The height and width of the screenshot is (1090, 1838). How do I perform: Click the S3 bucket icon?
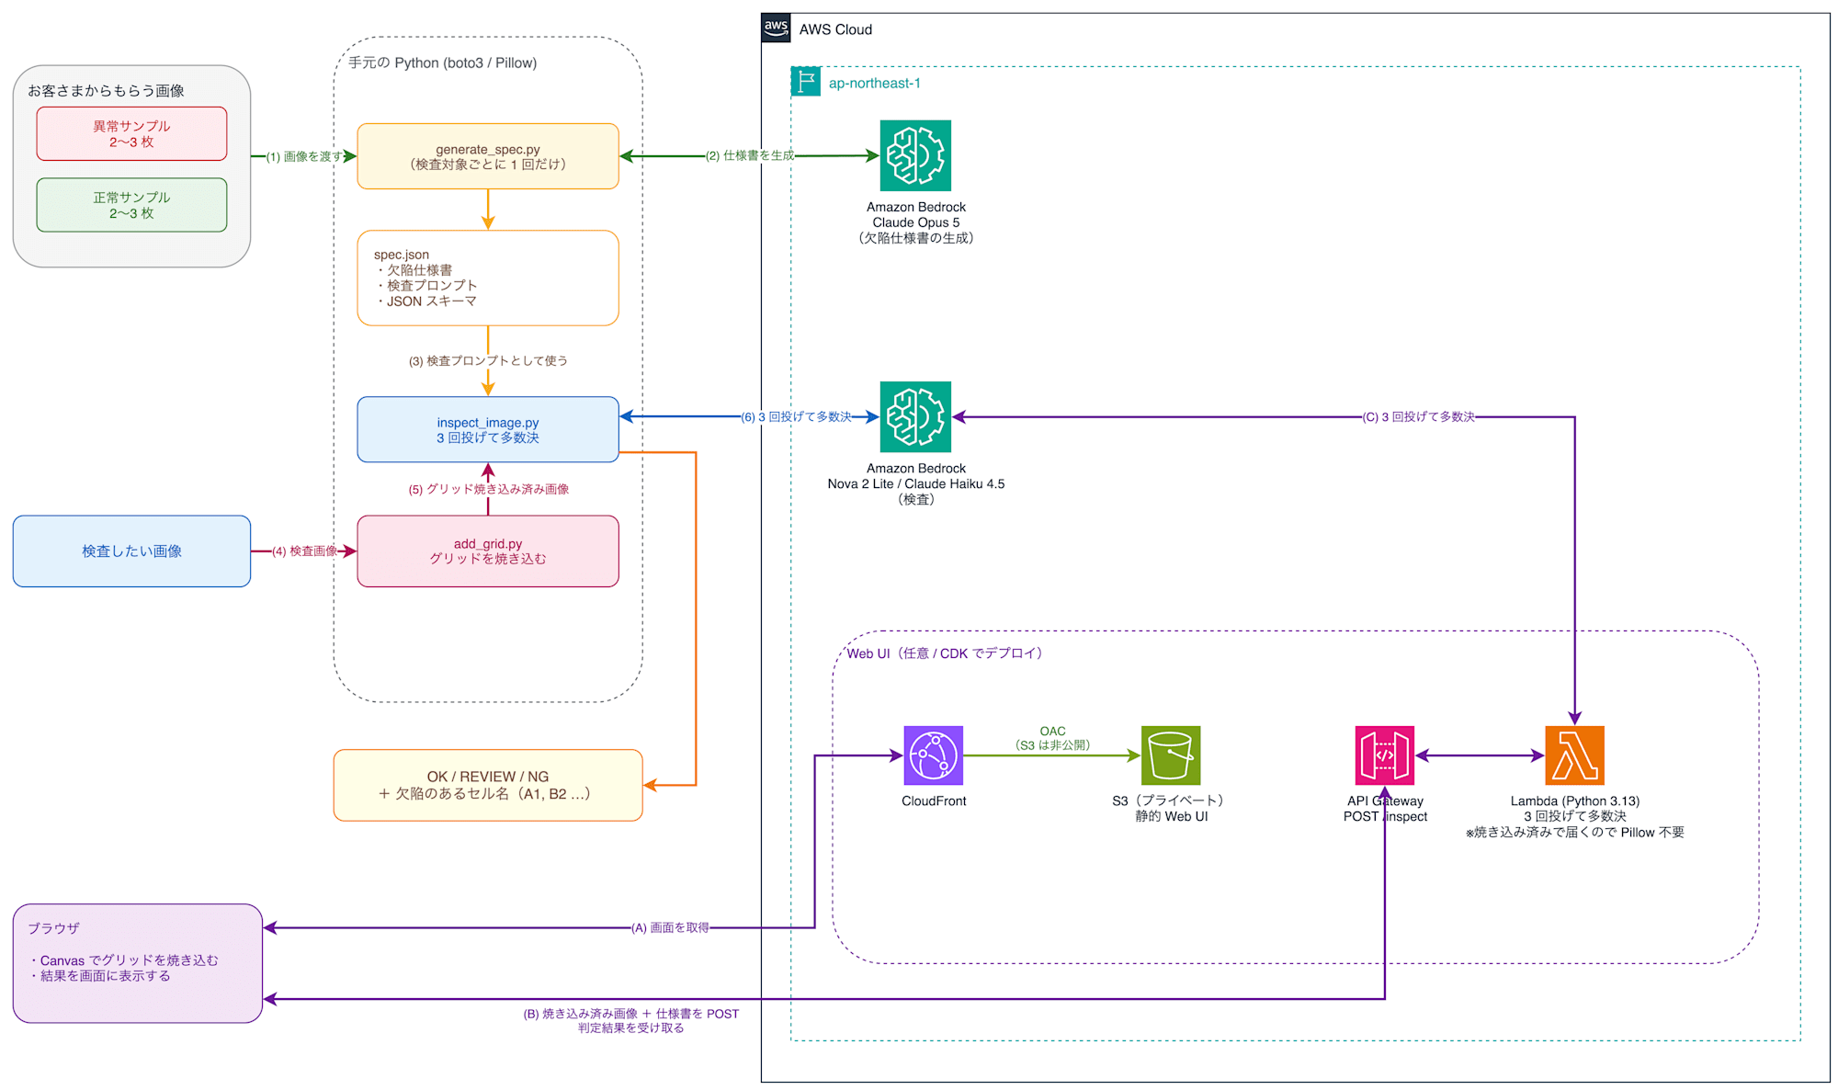click(1171, 755)
